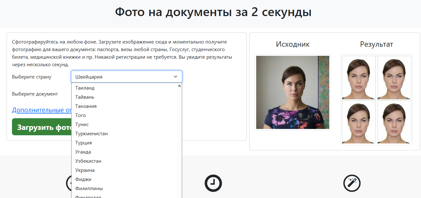The width and height of the screenshot is (421, 198).
Task: Click the Выберите страну label
Action: (x=32, y=77)
